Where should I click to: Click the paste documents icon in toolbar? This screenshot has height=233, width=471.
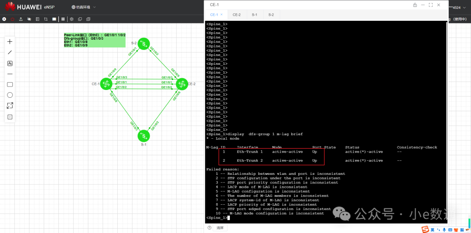coord(88,19)
